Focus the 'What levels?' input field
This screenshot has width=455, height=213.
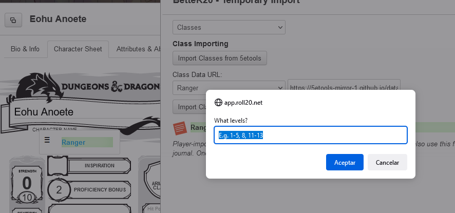coord(311,135)
